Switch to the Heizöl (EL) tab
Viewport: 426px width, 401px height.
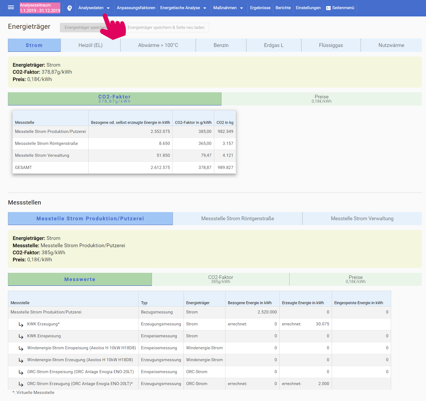coord(91,45)
